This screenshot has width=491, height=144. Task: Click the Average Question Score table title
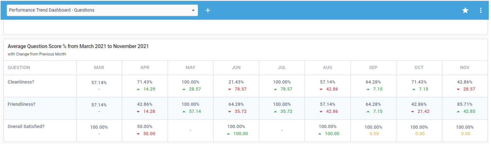tap(78, 47)
